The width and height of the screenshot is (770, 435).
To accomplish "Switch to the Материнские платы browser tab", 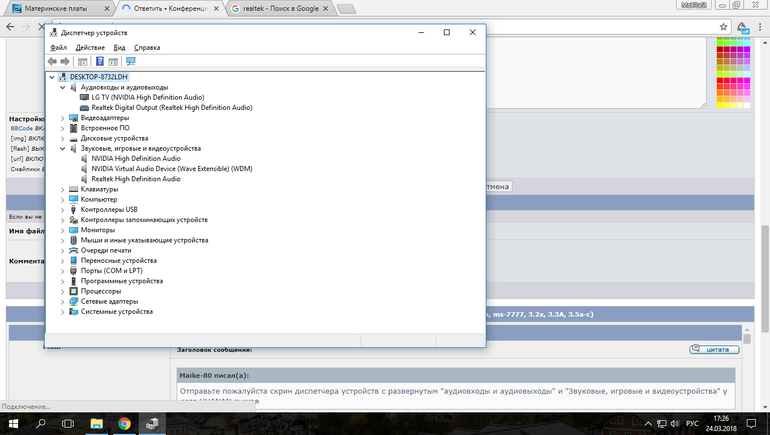I will [58, 8].
